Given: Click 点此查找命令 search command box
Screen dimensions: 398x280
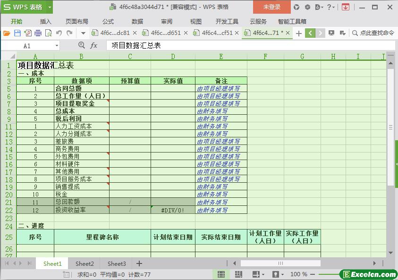Looking at the screenshot, I should click(x=373, y=33).
